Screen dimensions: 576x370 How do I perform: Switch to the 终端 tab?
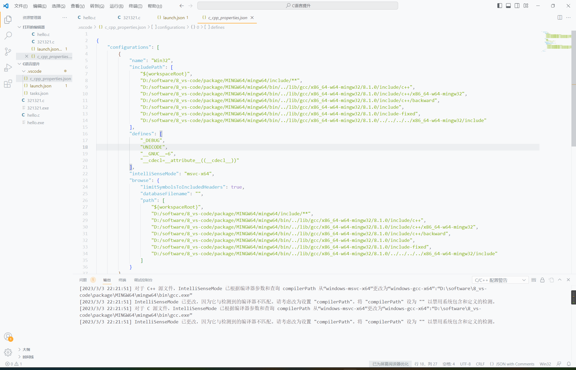(122, 280)
